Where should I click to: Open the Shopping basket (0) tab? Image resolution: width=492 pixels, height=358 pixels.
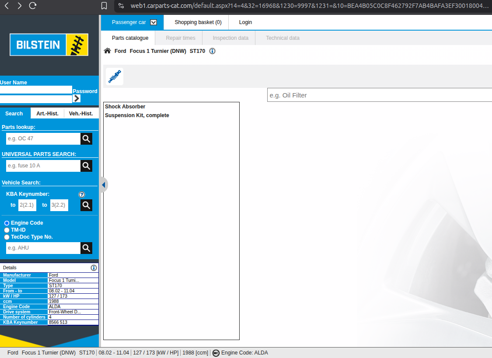(198, 22)
